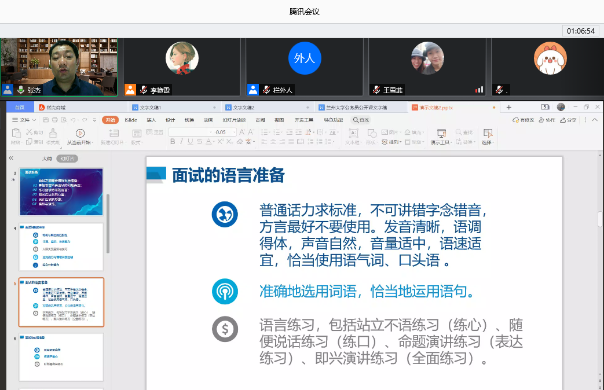Select slide 6 thumbnail in panel
The width and height of the screenshot is (604, 390).
pyautogui.click(x=61, y=357)
